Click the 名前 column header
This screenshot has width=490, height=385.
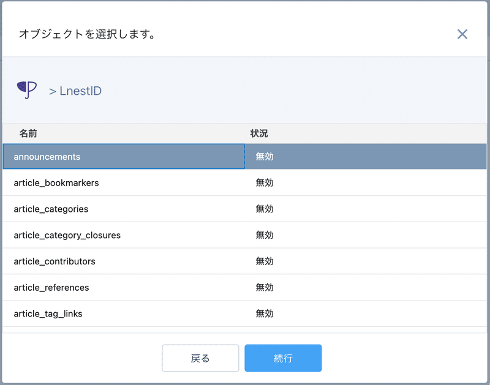[28, 133]
